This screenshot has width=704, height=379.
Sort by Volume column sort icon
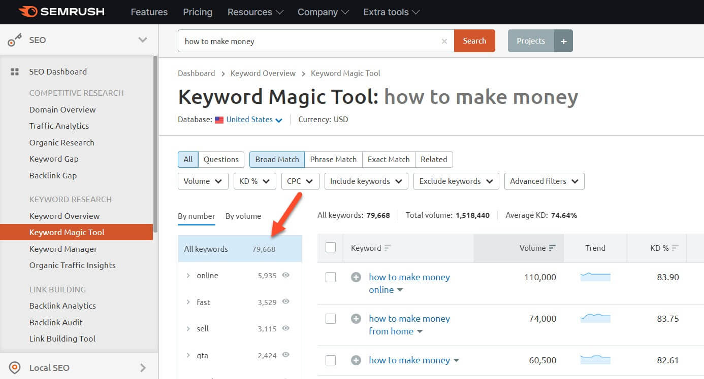[552, 248]
